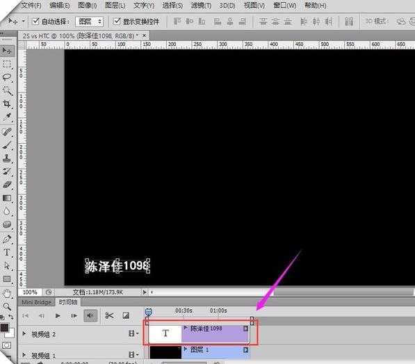Click the Auto-Align Layers icon in options bar

349,21
